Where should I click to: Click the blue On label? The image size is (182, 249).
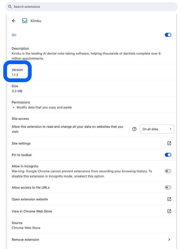[14, 35]
